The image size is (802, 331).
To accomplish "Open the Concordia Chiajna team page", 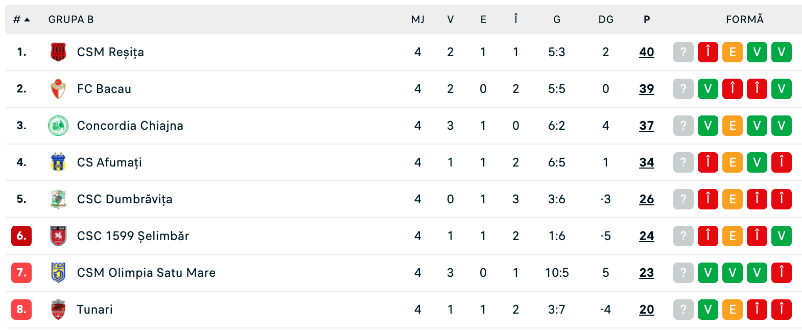I will (x=130, y=126).
